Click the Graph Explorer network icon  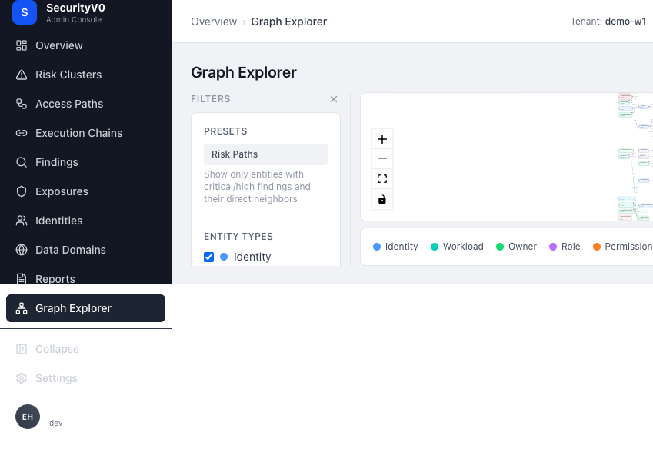coord(22,308)
